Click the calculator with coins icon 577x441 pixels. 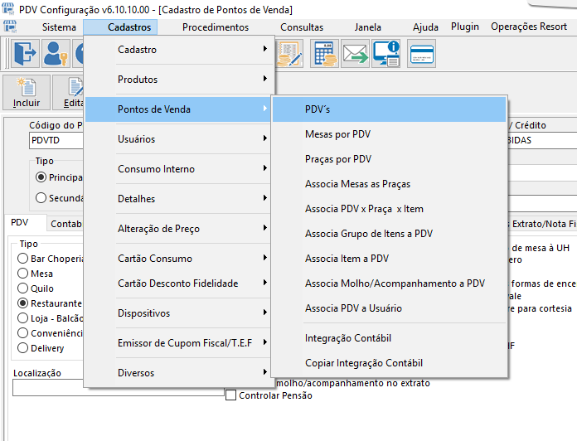tap(324, 54)
